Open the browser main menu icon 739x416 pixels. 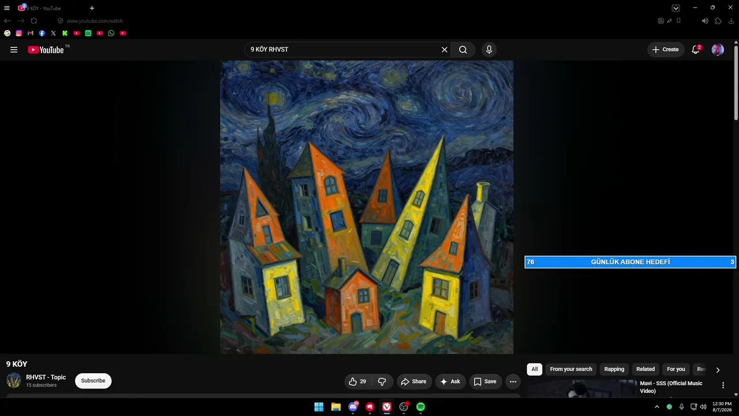7,8
